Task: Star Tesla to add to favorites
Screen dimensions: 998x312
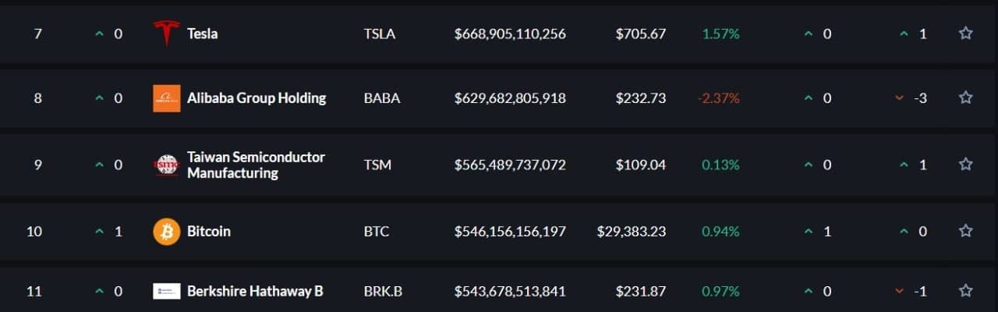Action: [965, 34]
